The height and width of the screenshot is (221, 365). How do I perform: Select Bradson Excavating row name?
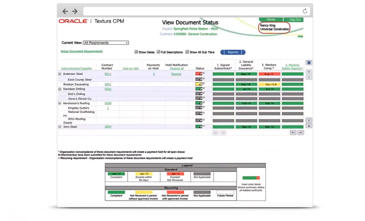click(76, 85)
